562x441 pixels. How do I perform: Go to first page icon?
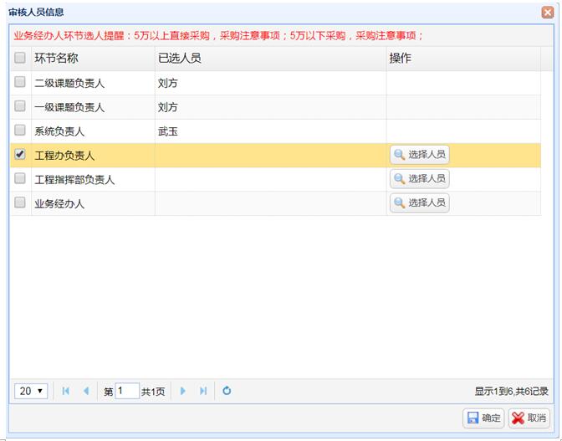point(65,391)
